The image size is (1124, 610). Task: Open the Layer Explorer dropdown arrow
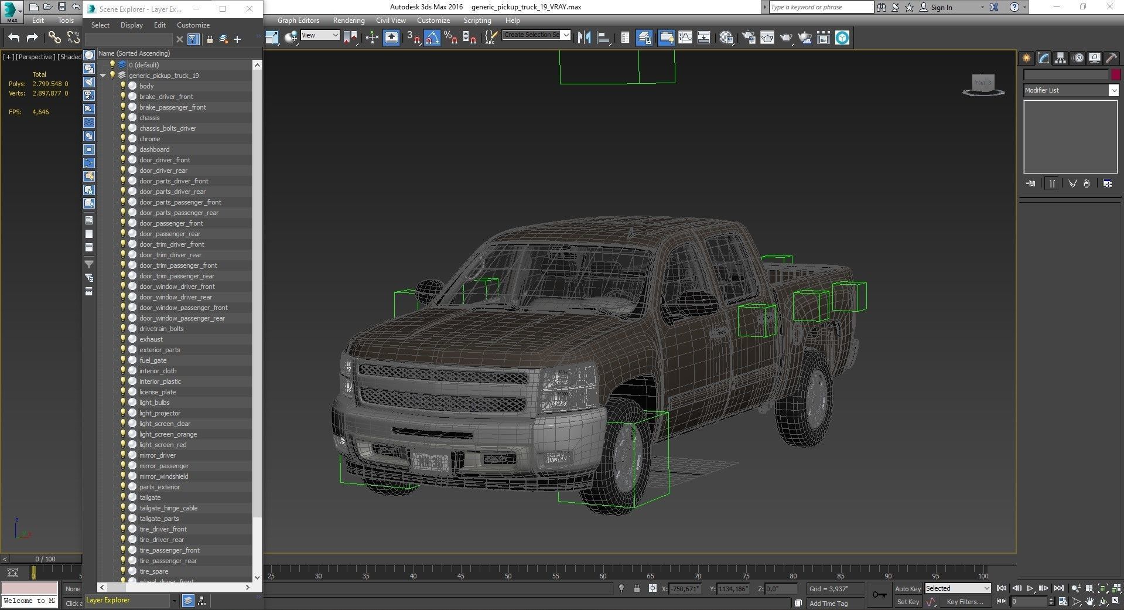point(174,601)
